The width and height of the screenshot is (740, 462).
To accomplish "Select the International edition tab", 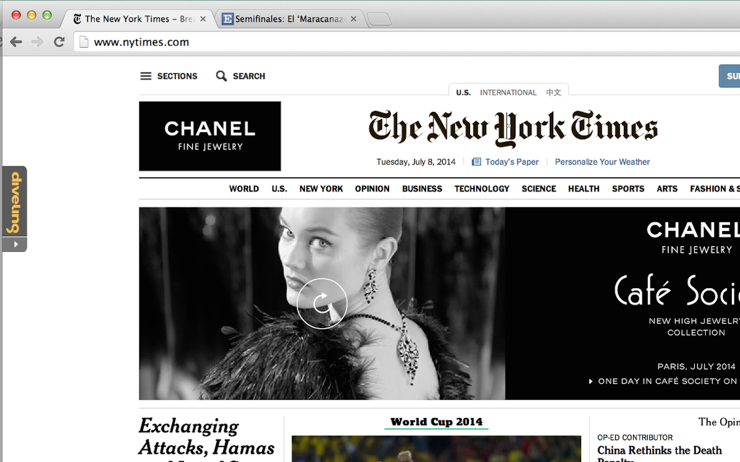I will 508,92.
